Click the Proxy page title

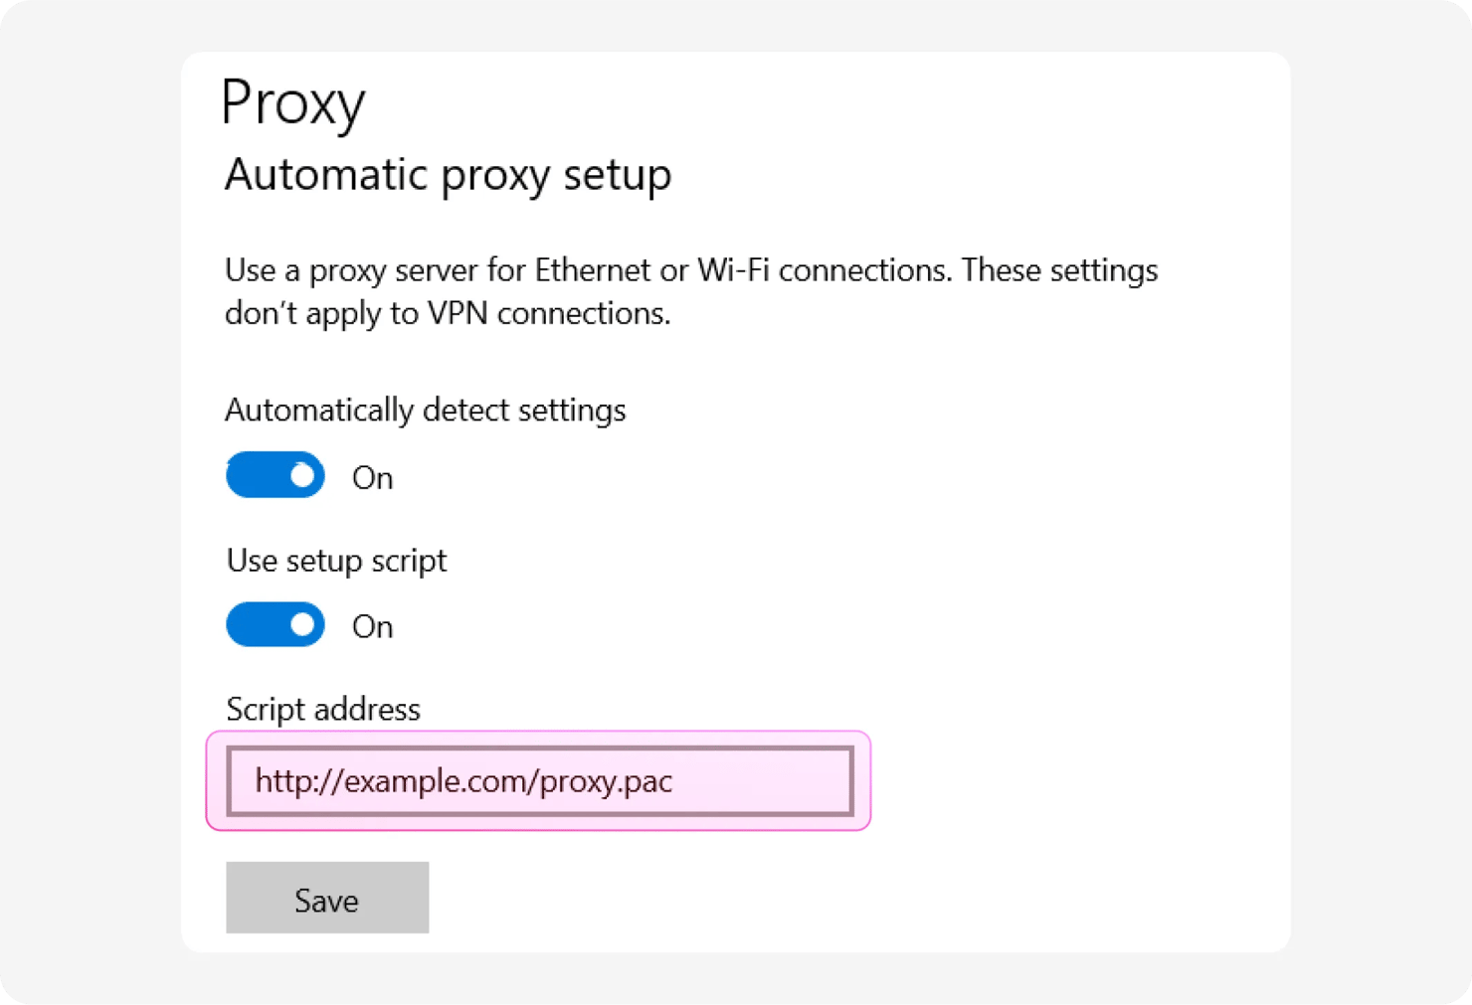pyautogui.click(x=293, y=103)
